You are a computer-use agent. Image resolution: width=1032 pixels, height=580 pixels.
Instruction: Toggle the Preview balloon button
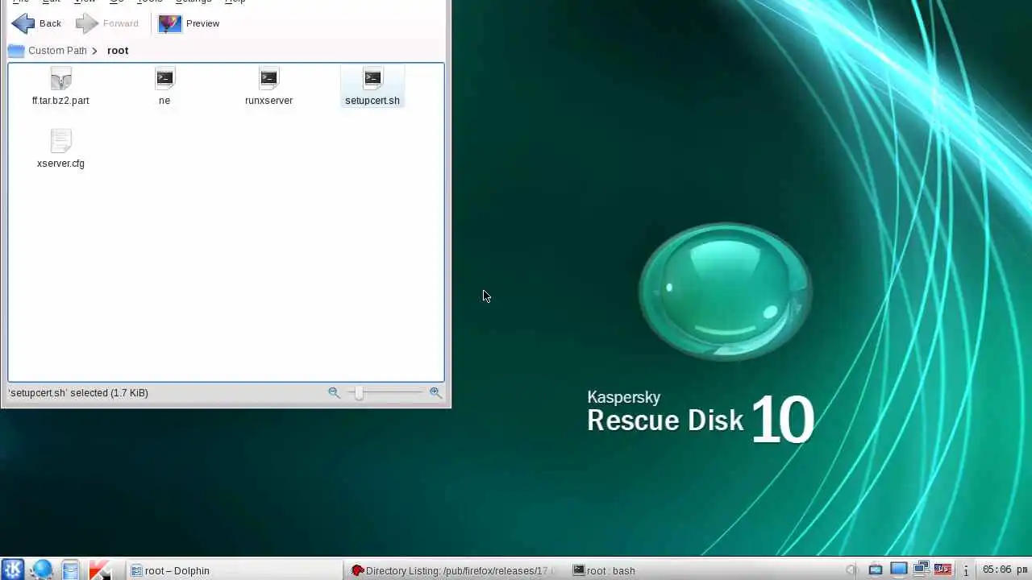click(x=189, y=23)
